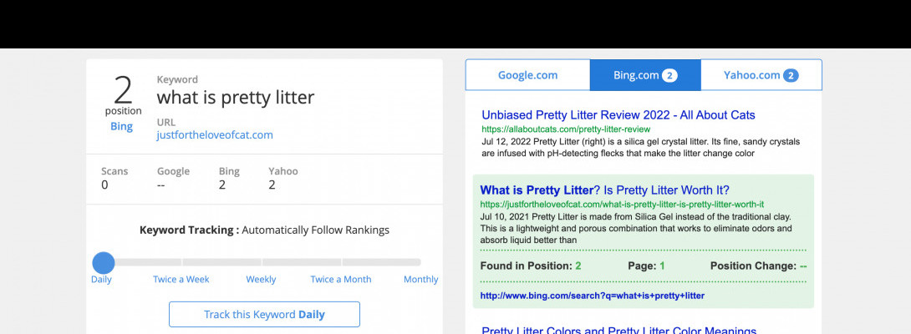The width and height of the screenshot is (911, 334).
Task: Open Unbiased Pretty Litter Review 2022 result
Action: (618, 114)
